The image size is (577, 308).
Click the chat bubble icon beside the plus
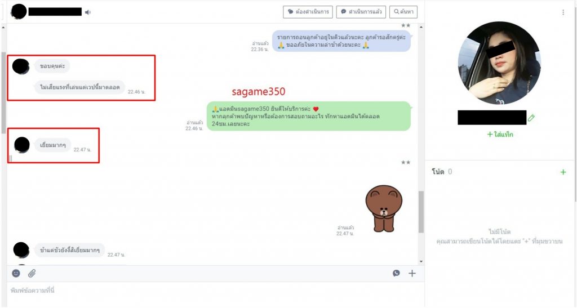click(396, 273)
